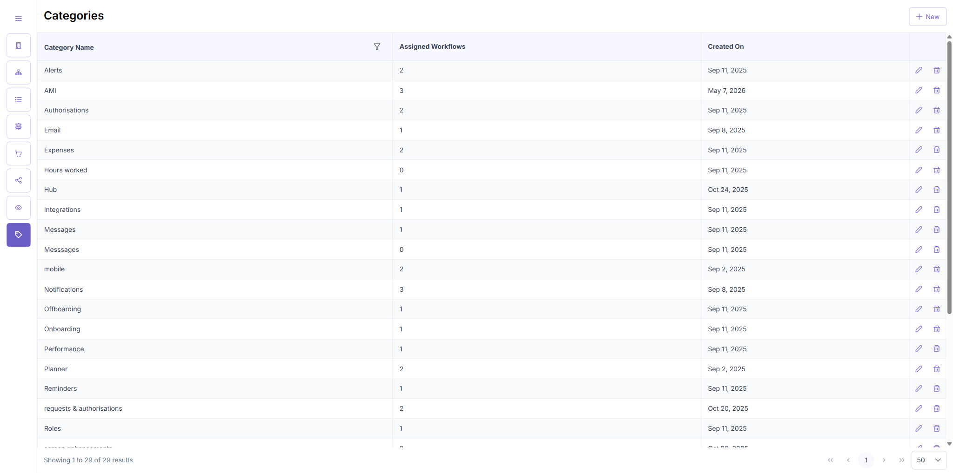Screen dimensions: 953x473
Task: Delete the Hours worked category
Action: click(x=937, y=170)
